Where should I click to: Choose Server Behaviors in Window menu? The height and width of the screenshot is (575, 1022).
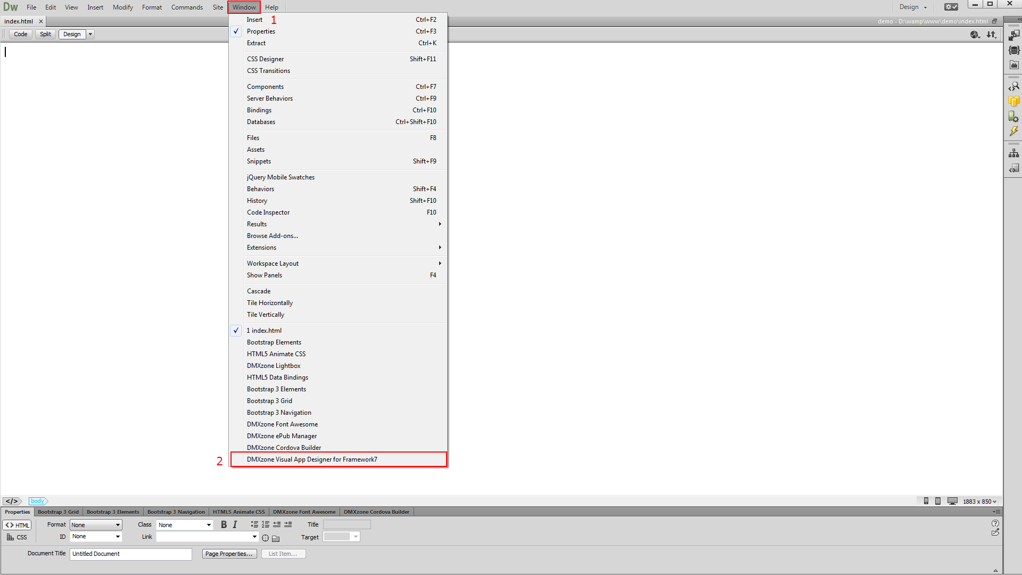[339, 98]
